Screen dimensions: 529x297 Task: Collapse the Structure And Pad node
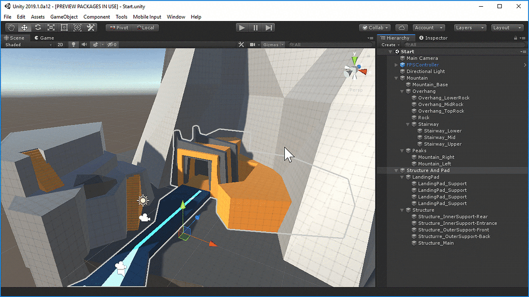[x=396, y=171]
